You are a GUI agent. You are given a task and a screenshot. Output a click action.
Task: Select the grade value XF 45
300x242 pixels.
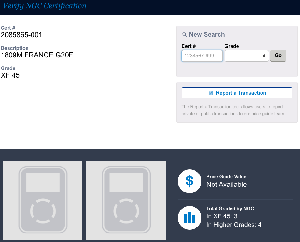tap(10, 75)
